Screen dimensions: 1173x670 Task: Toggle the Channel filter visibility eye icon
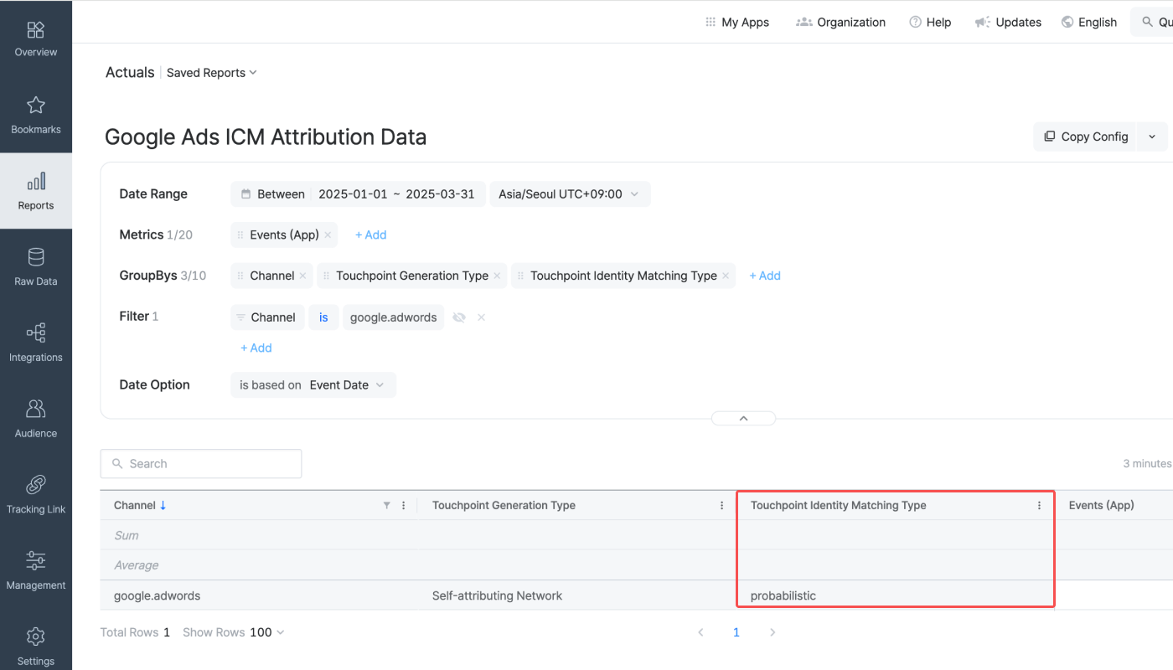(x=459, y=317)
